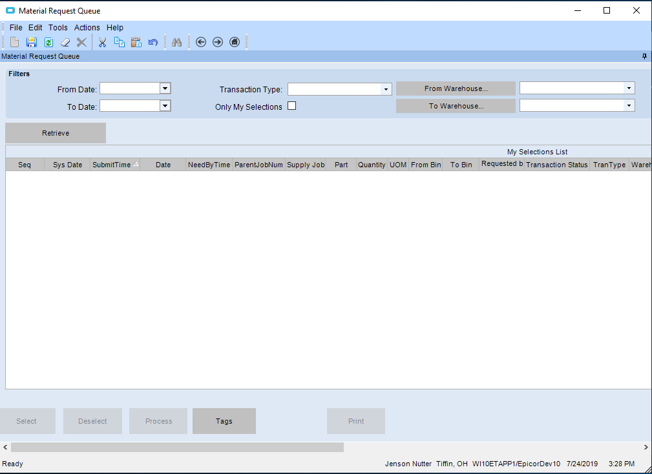Click the TranType column header
This screenshot has height=474, width=652.
pos(609,165)
